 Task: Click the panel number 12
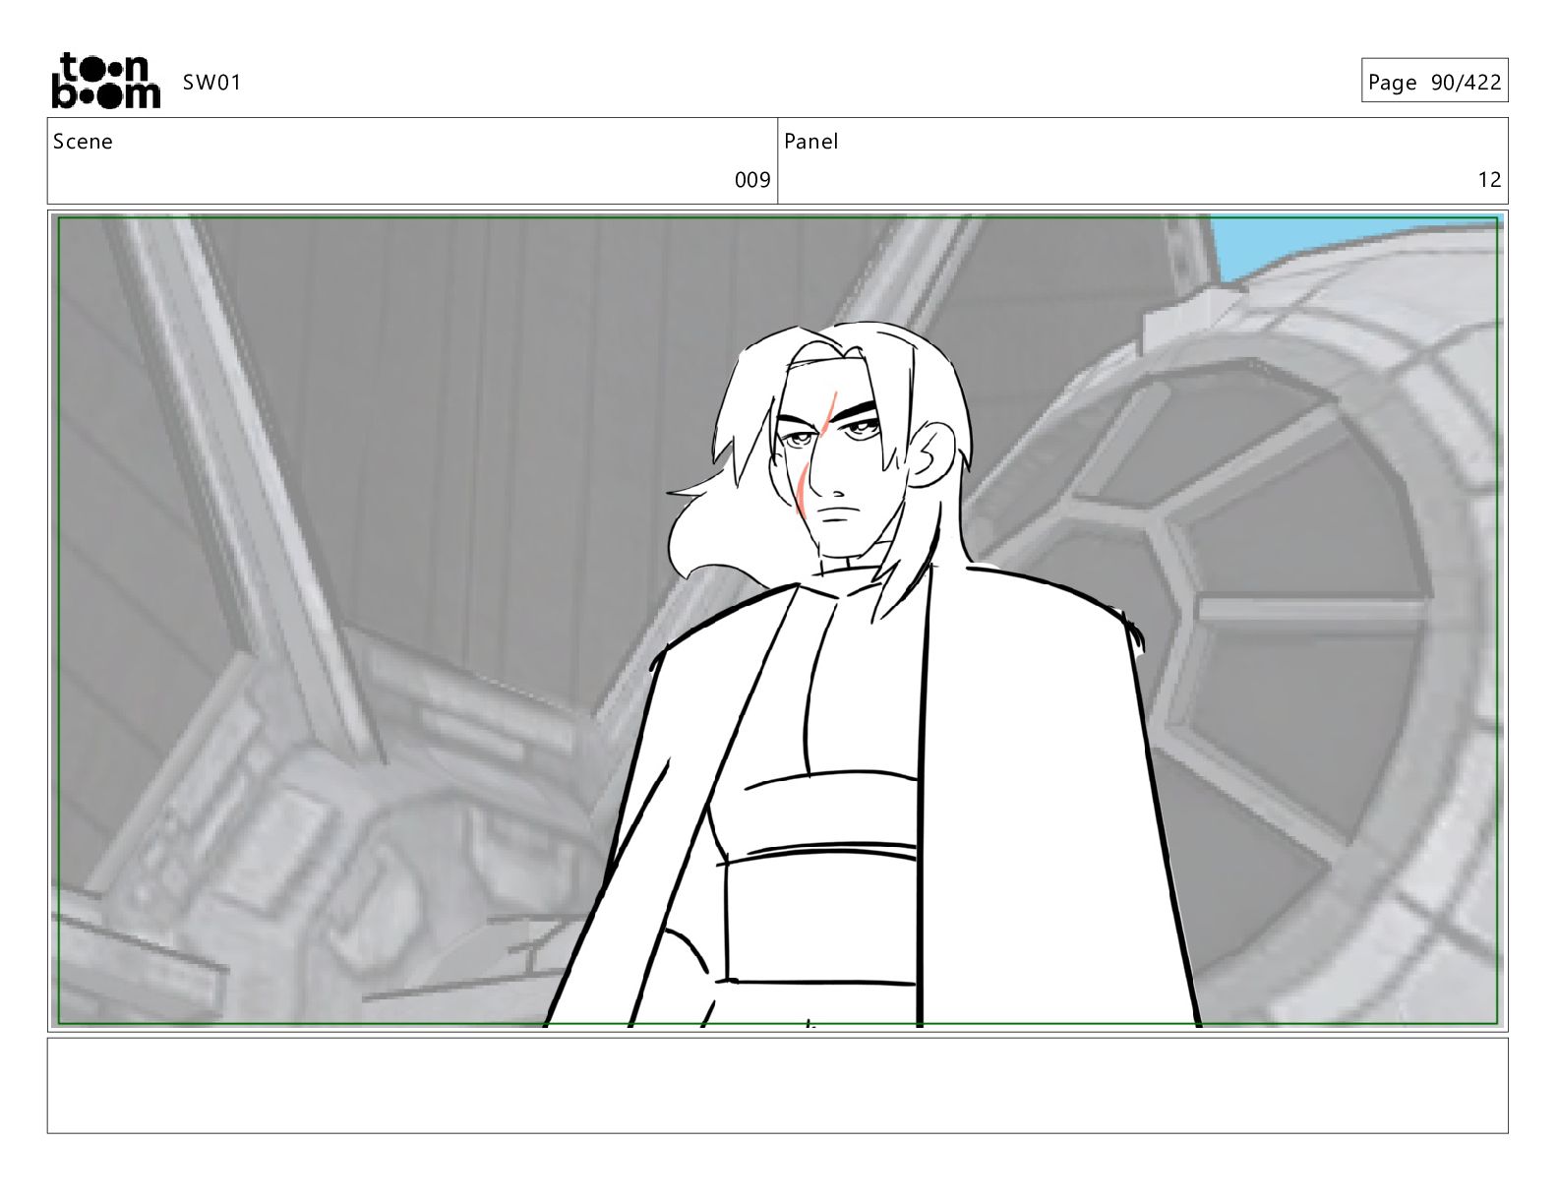coord(1489,180)
